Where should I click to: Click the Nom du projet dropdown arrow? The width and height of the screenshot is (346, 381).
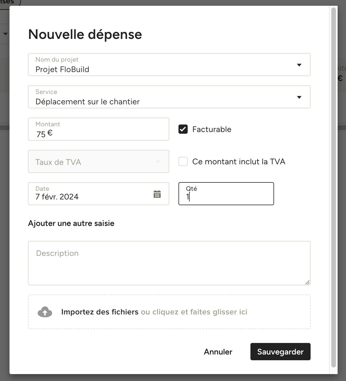[299, 65]
